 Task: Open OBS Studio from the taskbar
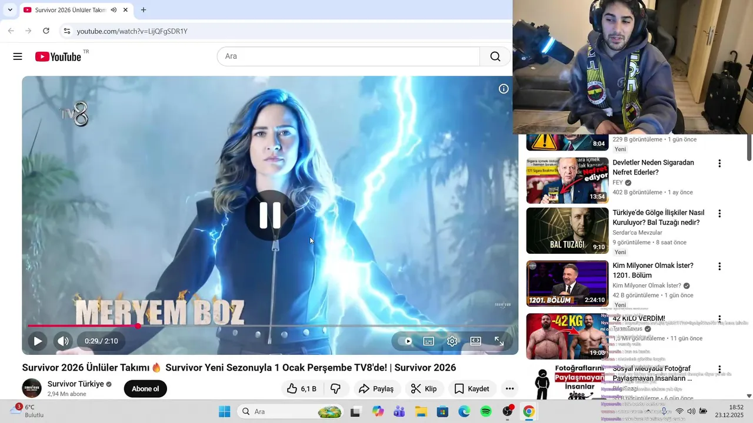507,411
